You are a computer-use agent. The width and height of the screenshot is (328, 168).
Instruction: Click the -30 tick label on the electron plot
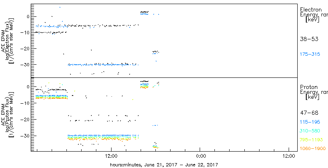click(25, 64)
